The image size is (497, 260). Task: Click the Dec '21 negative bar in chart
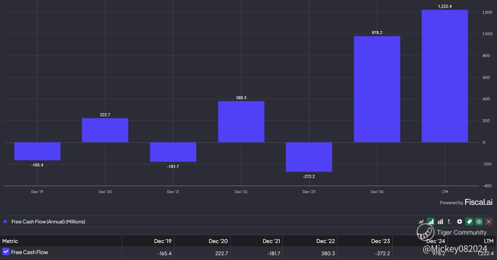173,152
